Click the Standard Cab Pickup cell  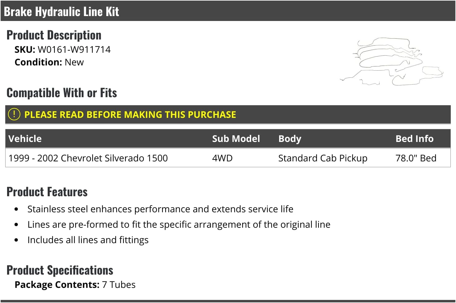[323, 158]
